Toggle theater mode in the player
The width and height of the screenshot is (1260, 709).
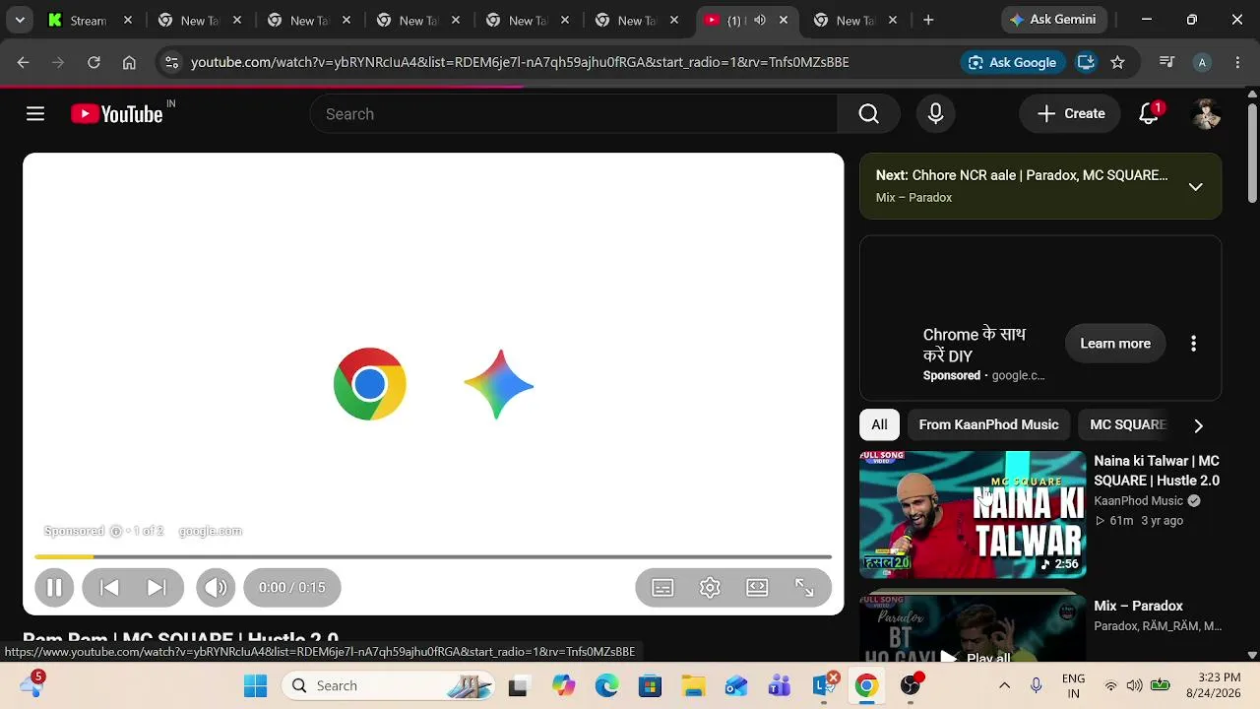pyautogui.click(x=757, y=588)
